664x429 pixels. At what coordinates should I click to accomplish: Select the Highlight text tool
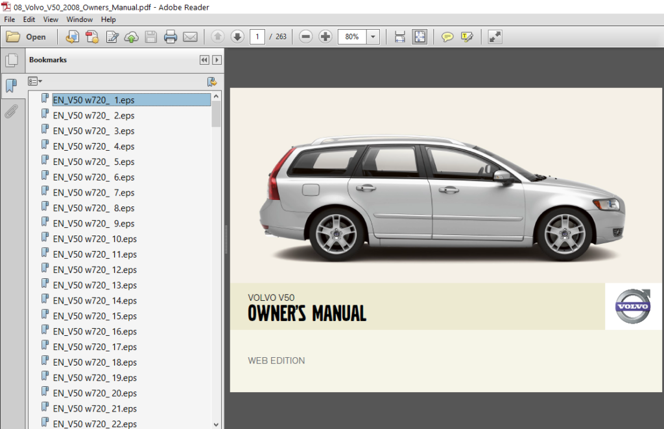point(467,37)
